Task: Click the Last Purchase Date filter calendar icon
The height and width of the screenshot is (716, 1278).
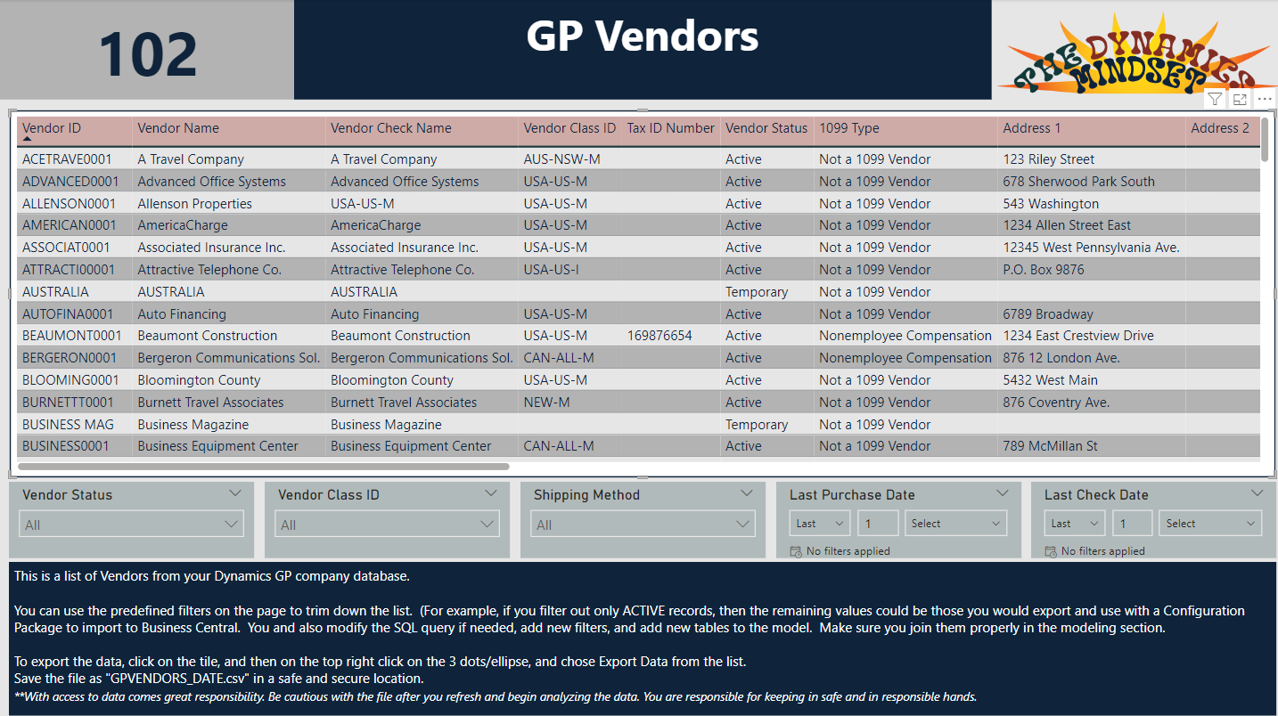Action: click(796, 551)
